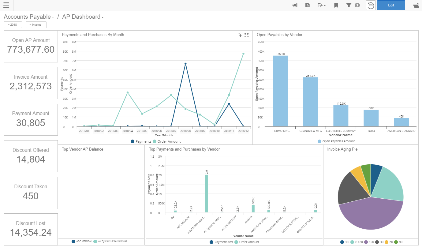Open the hamburger navigation menu
Screen dimensions: 422x247
(x=6, y=5)
